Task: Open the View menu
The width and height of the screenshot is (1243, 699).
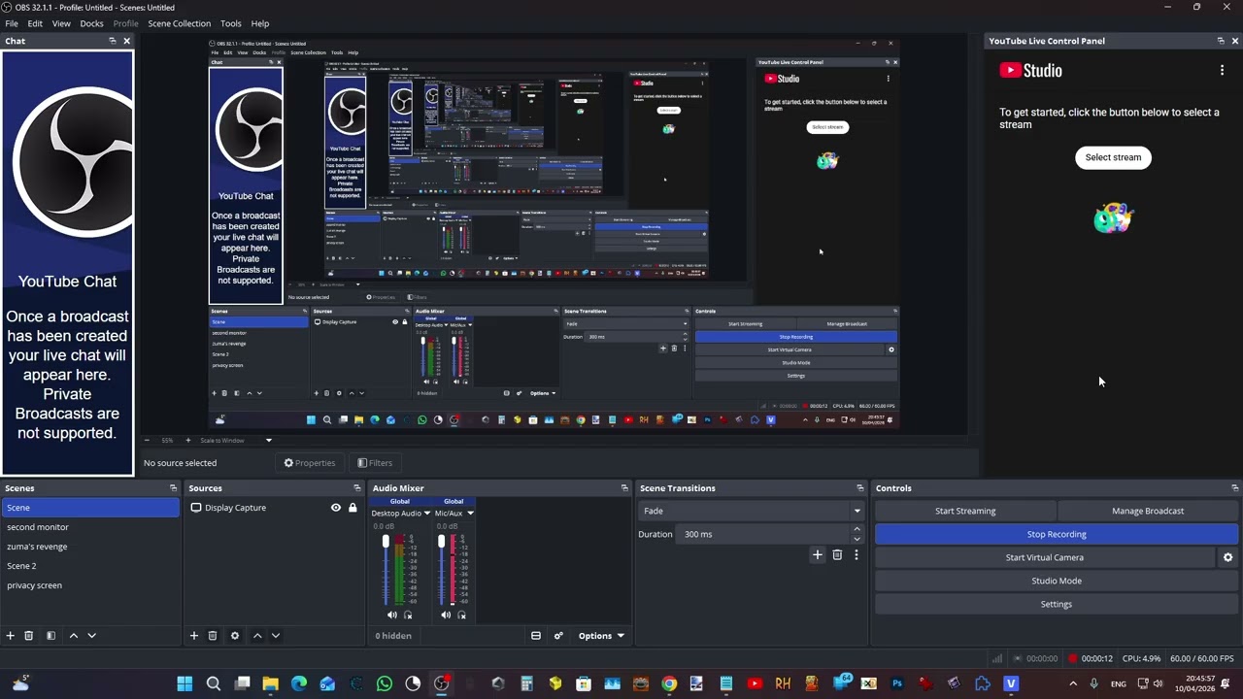Action: (x=61, y=23)
